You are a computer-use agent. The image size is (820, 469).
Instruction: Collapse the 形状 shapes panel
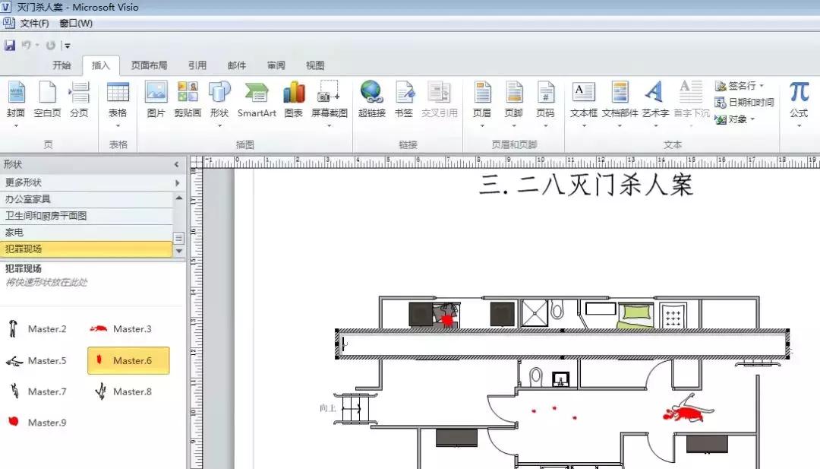pos(175,163)
